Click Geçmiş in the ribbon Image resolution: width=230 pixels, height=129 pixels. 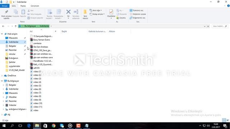[x=121, y=18]
